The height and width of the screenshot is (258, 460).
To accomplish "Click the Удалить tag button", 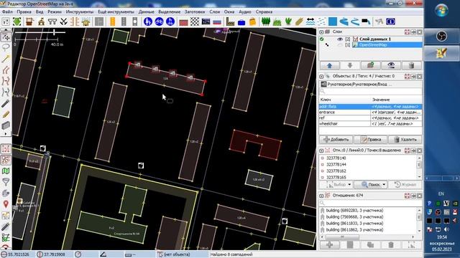I will (x=405, y=140).
